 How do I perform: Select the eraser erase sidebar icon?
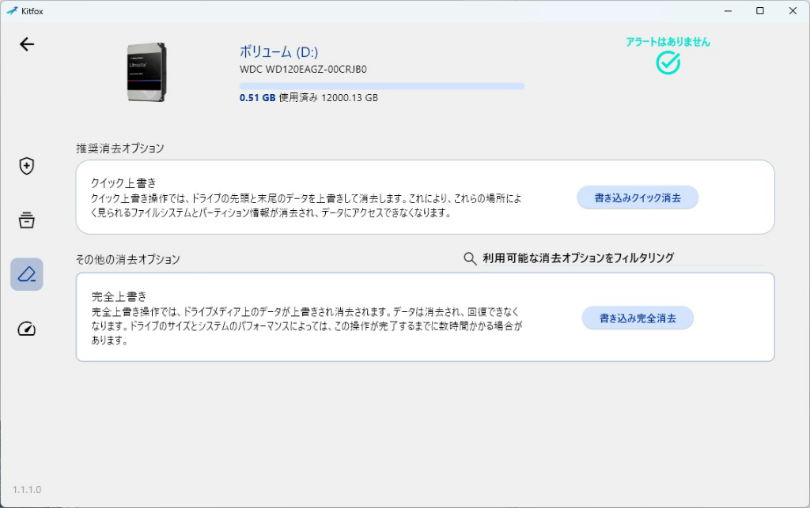(26, 274)
